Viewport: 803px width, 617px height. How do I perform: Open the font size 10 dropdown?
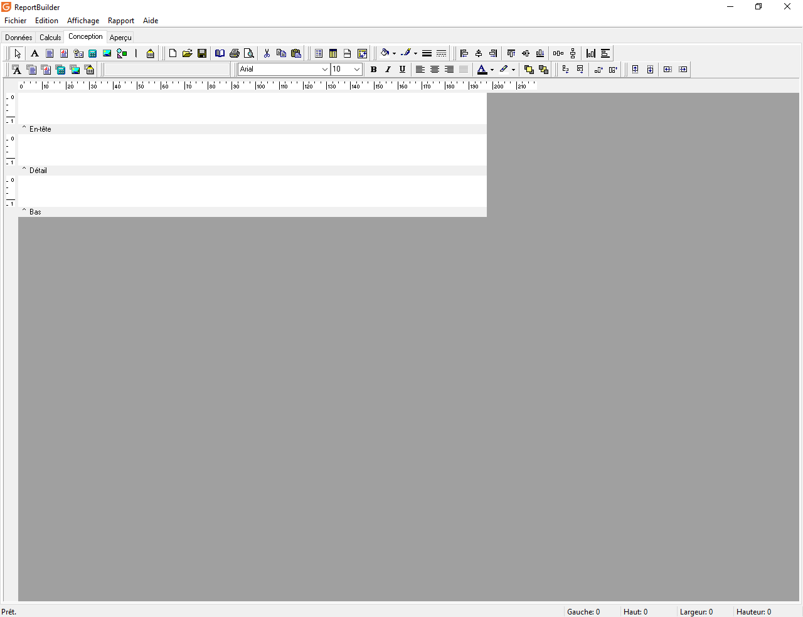tap(357, 70)
